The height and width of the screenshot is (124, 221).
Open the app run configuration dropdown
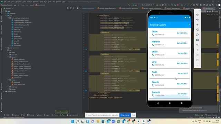point(135,5)
